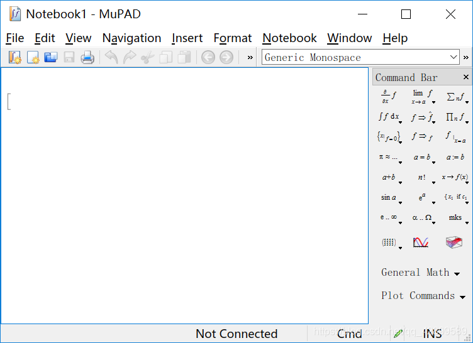This screenshot has height=343, width=473.
Task: Open the Help menu
Action: click(395, 38)
